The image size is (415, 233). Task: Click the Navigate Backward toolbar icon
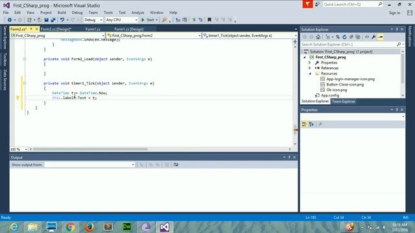click(10, 20)
